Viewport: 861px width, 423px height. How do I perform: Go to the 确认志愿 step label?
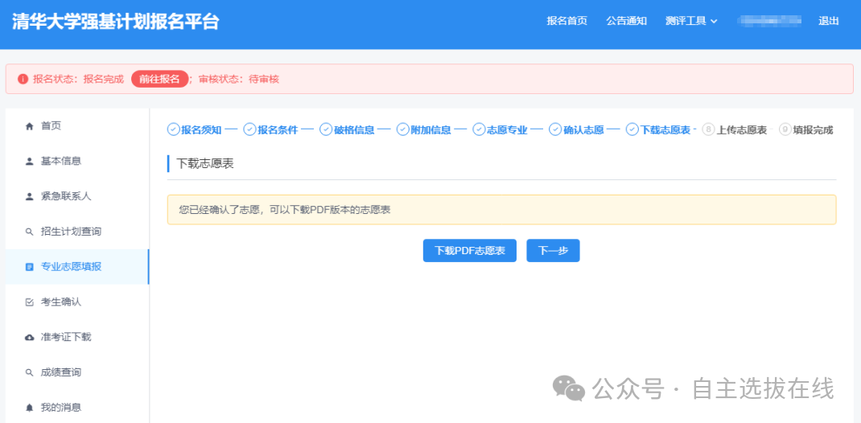pos(583,130)
